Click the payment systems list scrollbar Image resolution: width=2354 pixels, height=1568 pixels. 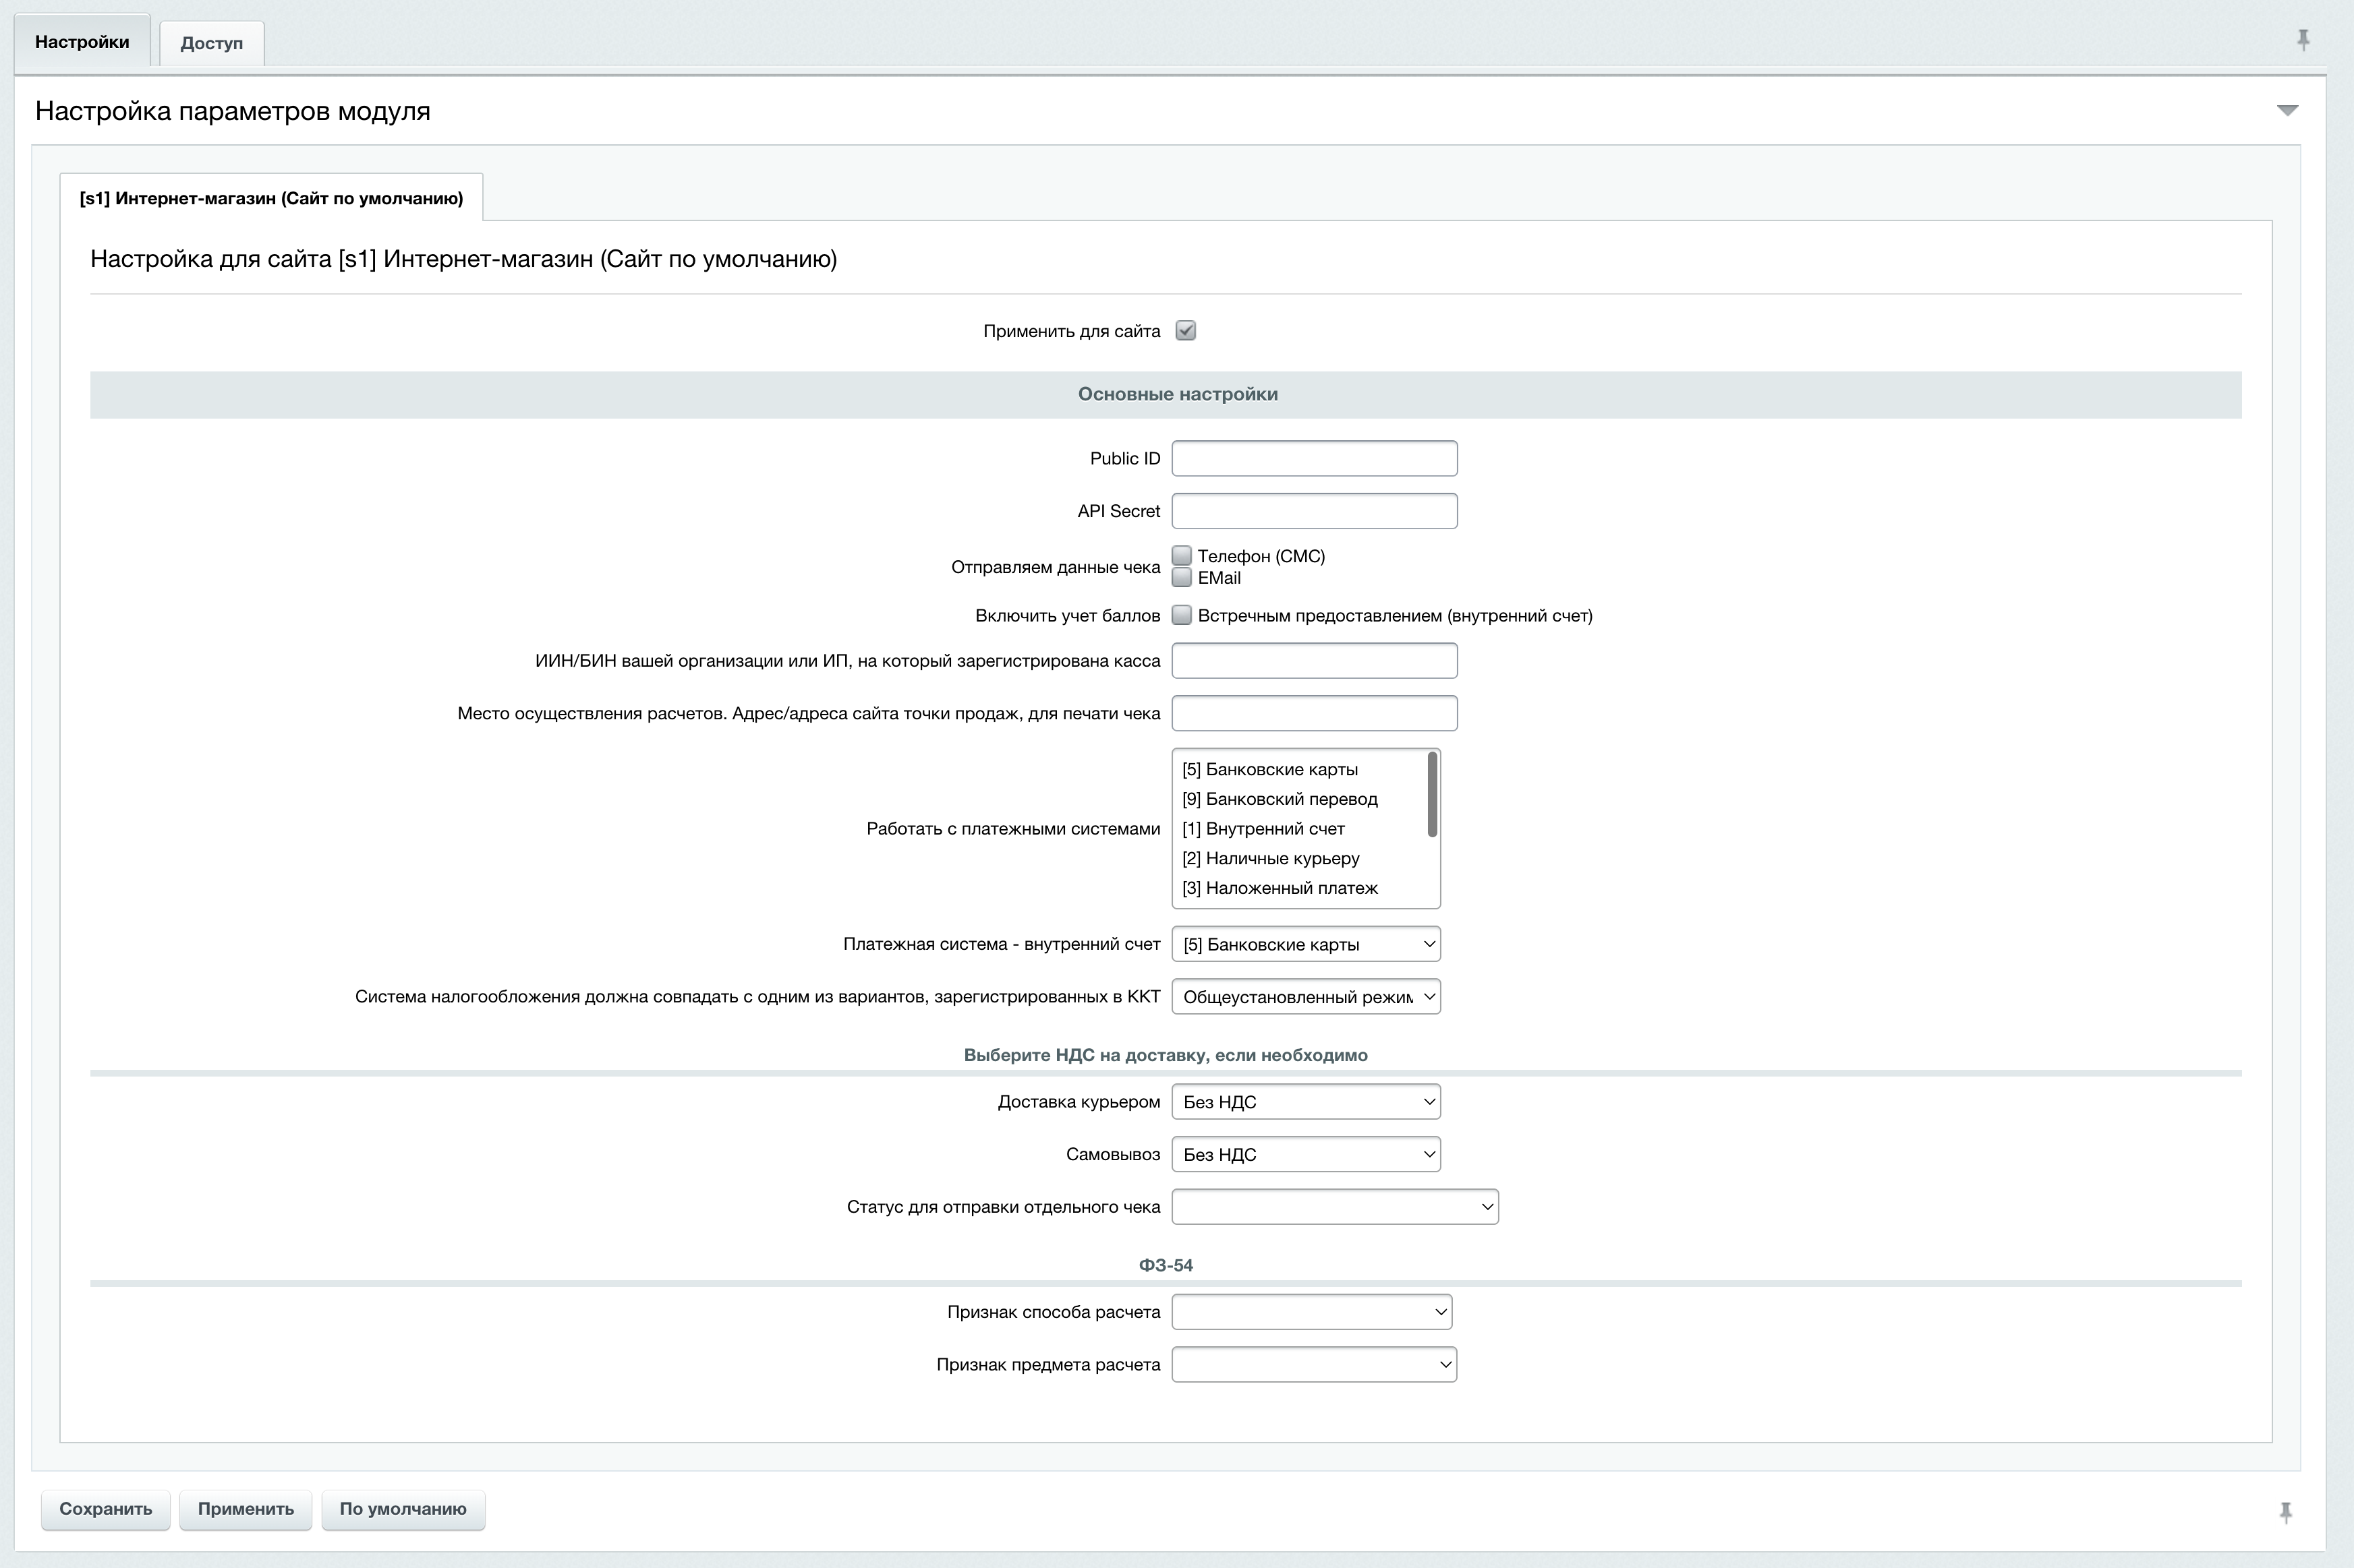tap(1433, 794)
